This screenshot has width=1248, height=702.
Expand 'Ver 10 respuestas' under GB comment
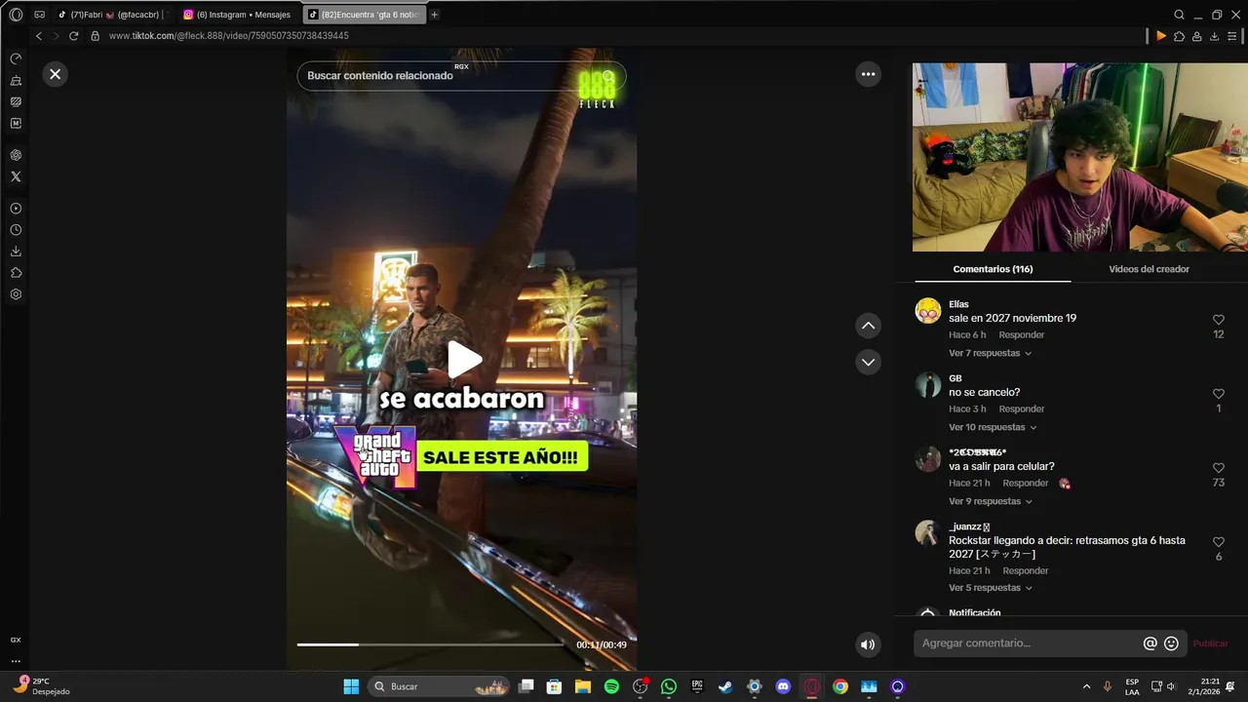(993, 427)
